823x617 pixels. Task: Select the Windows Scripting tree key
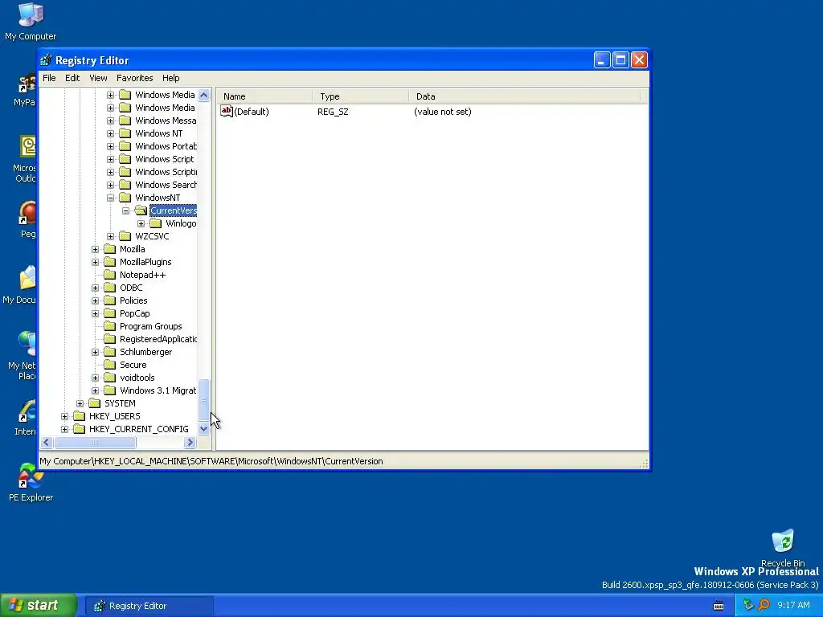(166, 172)
